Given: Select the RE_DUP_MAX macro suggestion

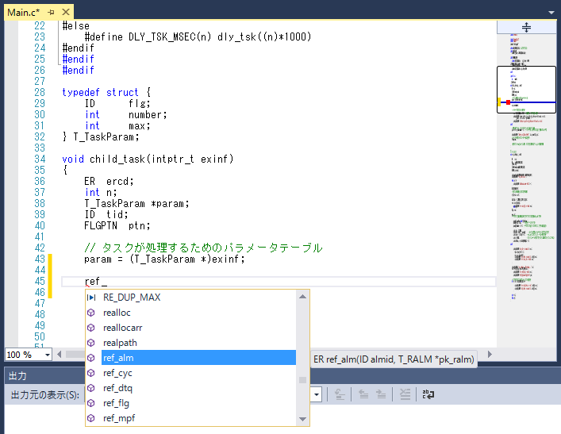Looking at the screenshot, I should [x=132, y=298].
